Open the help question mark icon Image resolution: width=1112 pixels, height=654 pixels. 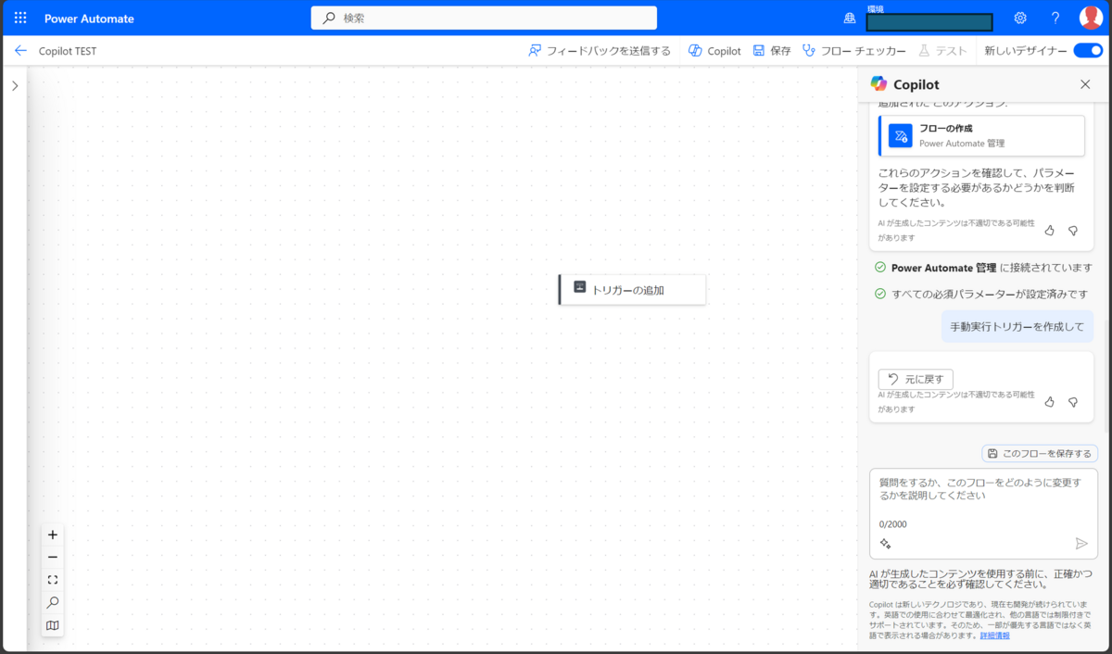[1055, 18]
